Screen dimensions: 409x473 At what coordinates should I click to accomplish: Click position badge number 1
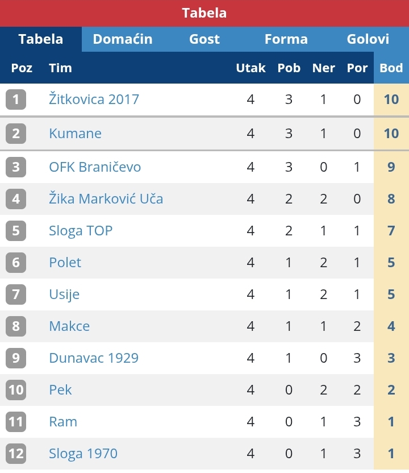coord(16,99)
